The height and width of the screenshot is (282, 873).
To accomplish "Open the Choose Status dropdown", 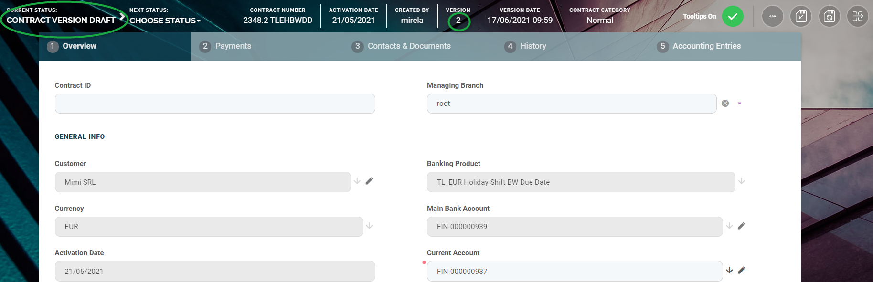I will point(165,21).
